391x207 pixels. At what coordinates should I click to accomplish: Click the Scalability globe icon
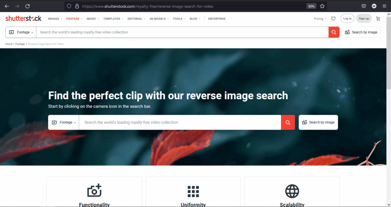click(292, 191)
